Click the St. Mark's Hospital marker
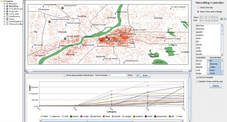The height and width of the screenshot is (122, 227). [x=171, y=9]
